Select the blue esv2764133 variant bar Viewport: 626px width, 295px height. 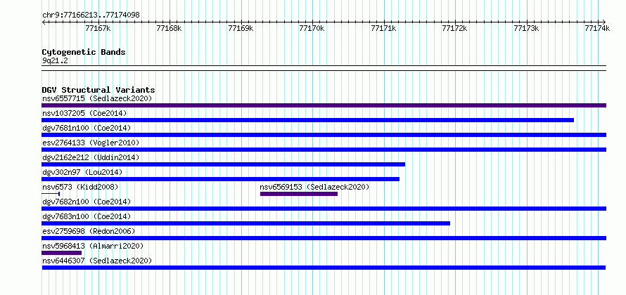coord(324,150)
